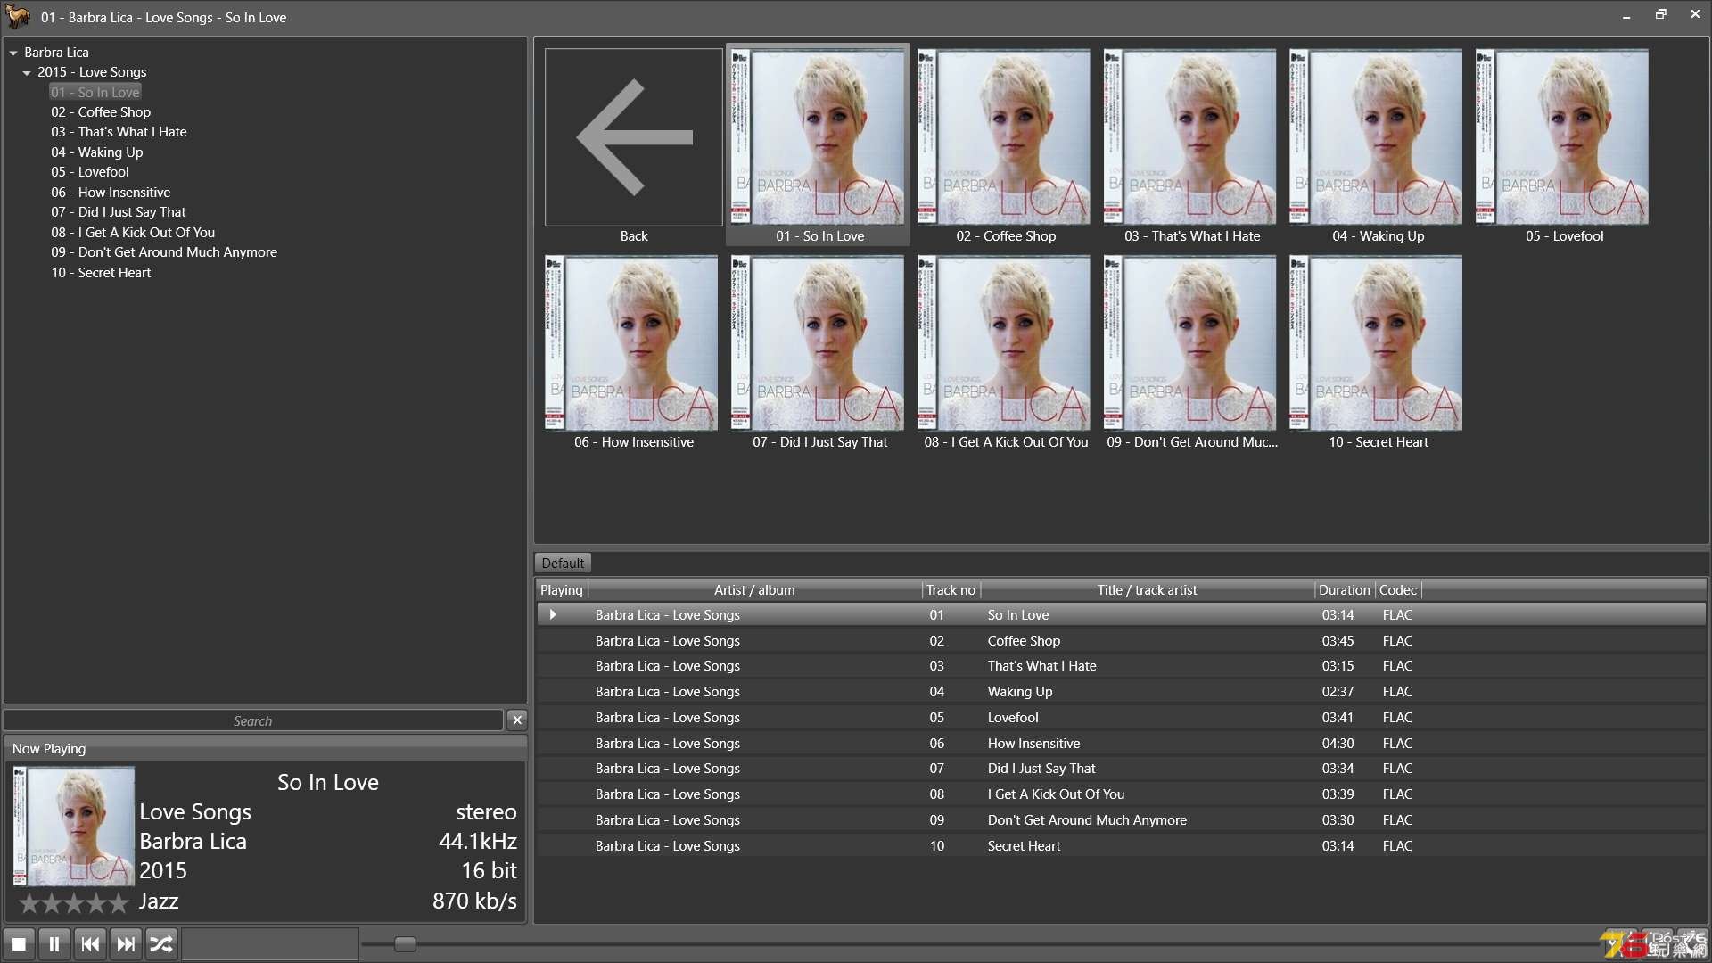Select tree item 09 - Don't Get Around Much Anymore
Image resolution: width=1712 pixels, height=963 pixels.
[164, 252]
